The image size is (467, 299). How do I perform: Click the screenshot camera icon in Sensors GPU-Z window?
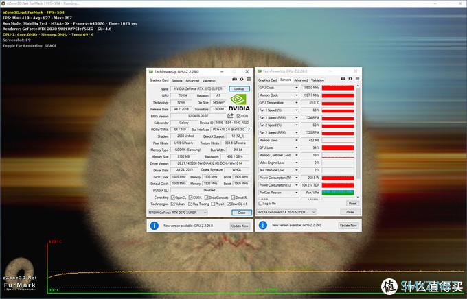click(343, 79)
